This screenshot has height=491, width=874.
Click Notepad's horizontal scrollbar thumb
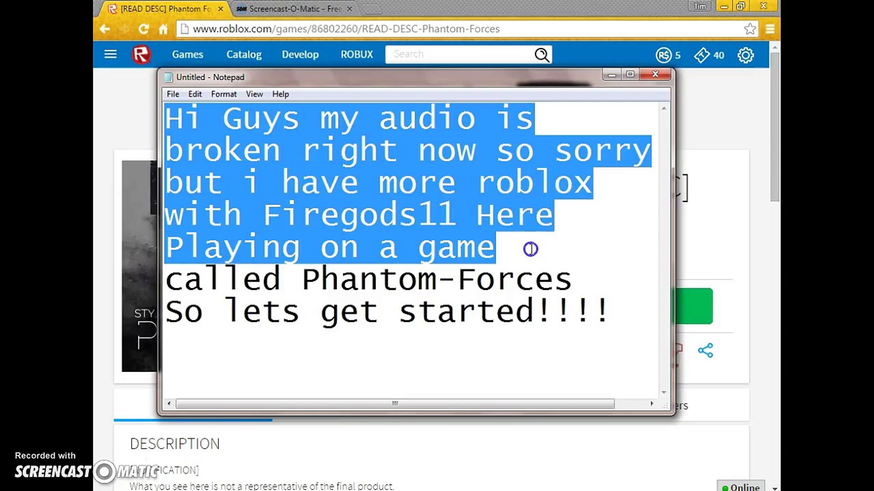395,403
